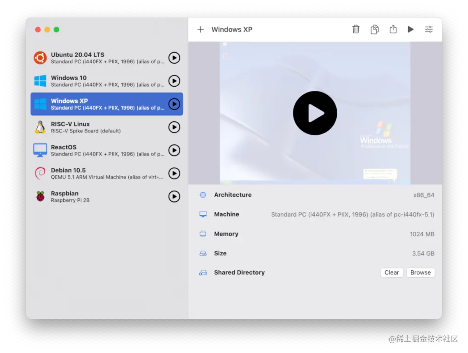Click the Size label
The width and height of the screenshot is (468, 353).
[x=220, y=253]
